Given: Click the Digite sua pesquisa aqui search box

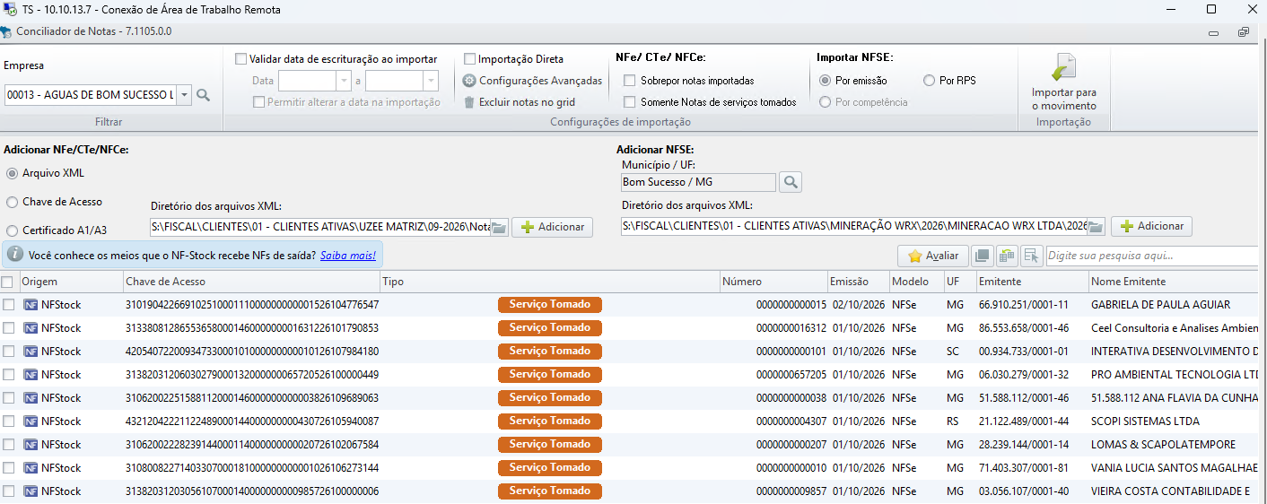Looking at the screenshot, I should coord(1153,256).
